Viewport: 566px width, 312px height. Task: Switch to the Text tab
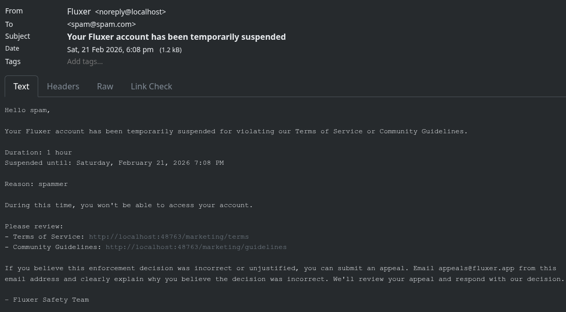point(21,86)
